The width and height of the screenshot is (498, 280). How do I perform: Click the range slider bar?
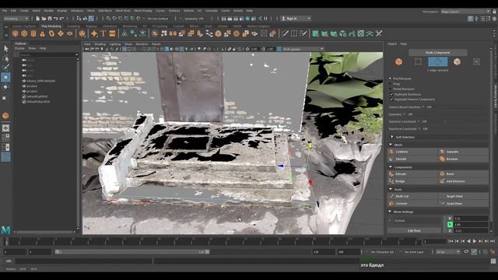132,252
